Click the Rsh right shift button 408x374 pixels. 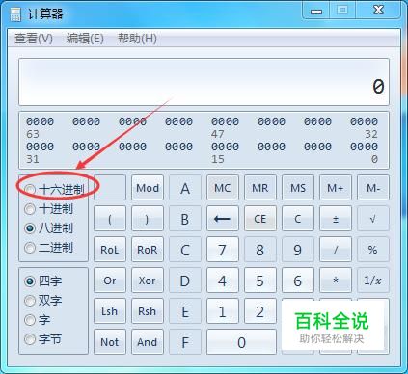pos(148,311)
